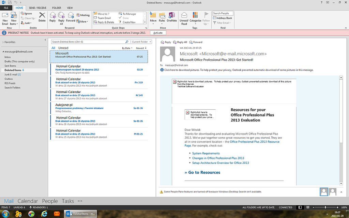Open Calendar in navigation bar
Viewport: 349px width, 218px height.
pyautogui.click(x=28, y=201)
